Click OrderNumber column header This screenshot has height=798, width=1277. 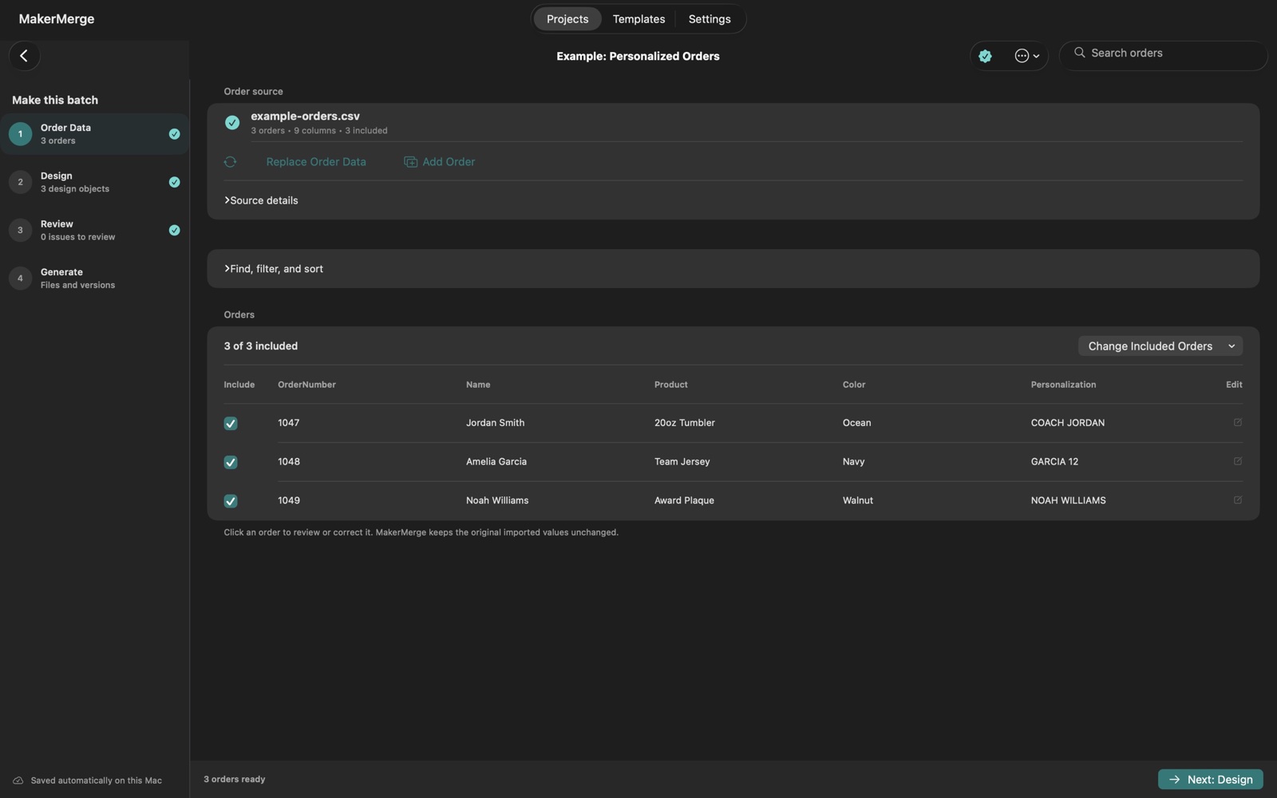(306, 385)
